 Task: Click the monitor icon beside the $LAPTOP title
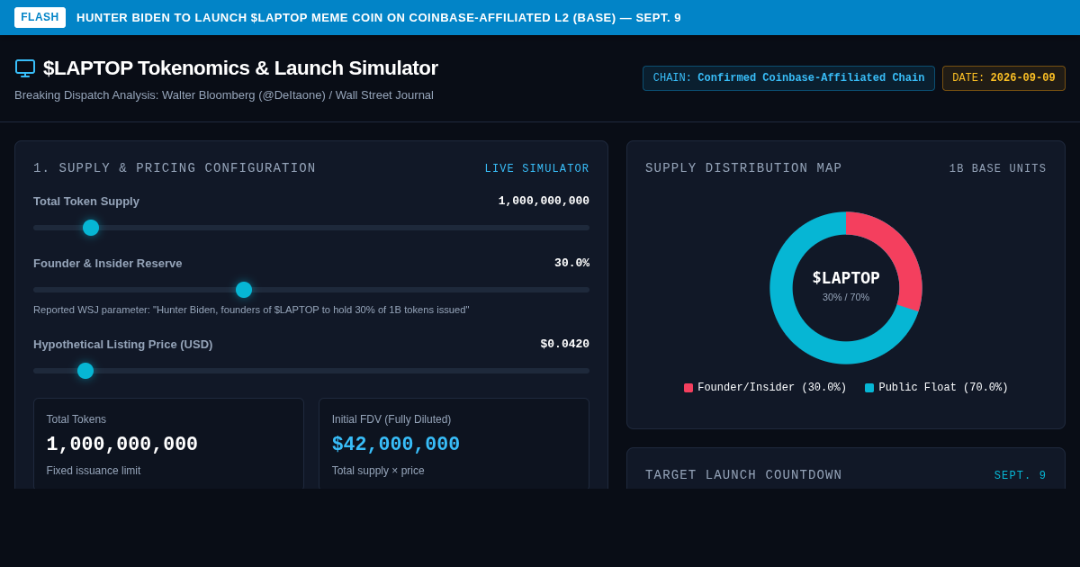click(25, 68)
